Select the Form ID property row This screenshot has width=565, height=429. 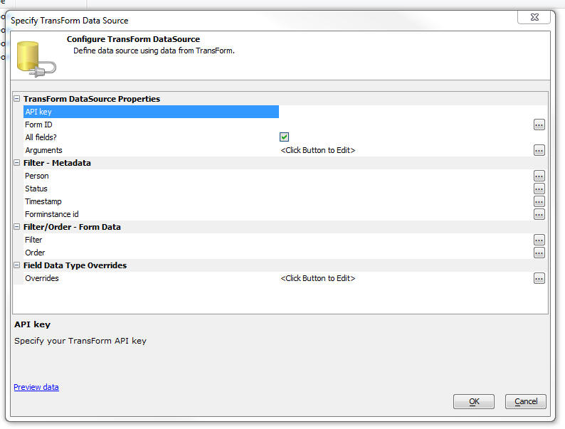[151, 125]
